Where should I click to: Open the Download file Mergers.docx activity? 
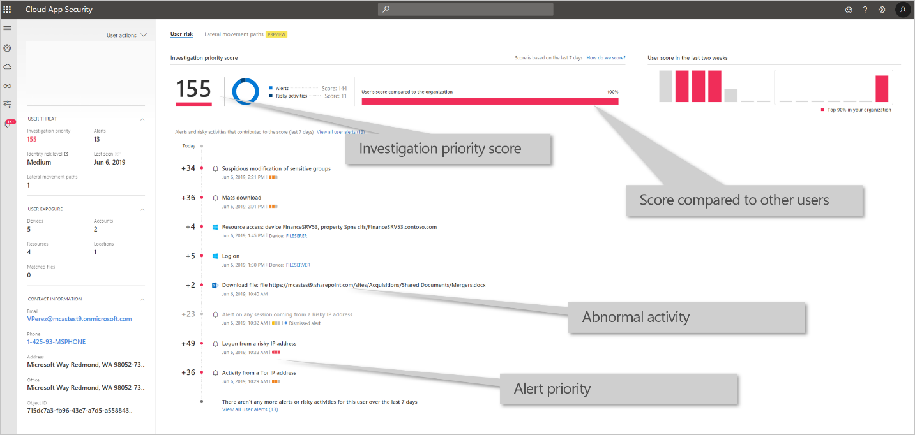coord(354,285)
